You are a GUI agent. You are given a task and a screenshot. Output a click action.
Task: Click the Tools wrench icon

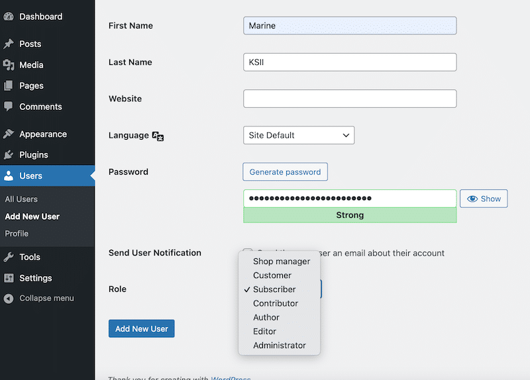pos(9,257)
